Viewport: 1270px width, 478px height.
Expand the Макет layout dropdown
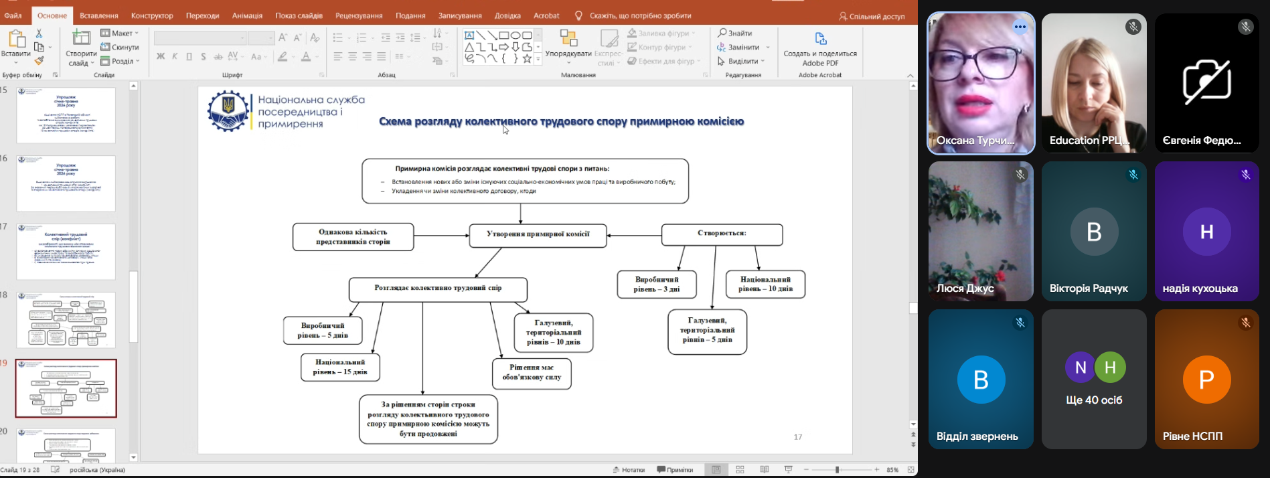pos(120,33)
